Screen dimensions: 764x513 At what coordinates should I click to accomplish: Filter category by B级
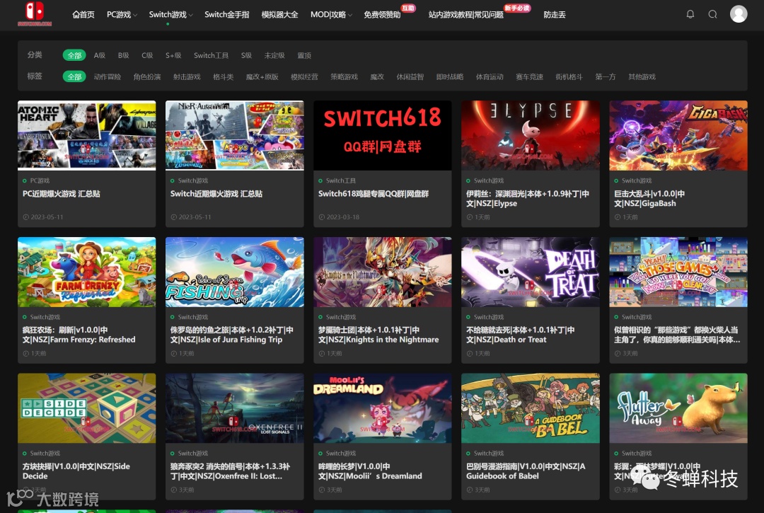(x=123, y=55)
